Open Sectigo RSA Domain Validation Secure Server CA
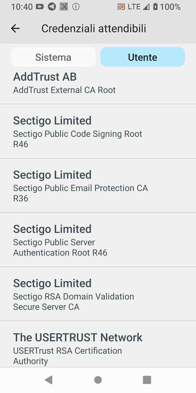Viewport: 196px width, 393px height. pos(98,294)
